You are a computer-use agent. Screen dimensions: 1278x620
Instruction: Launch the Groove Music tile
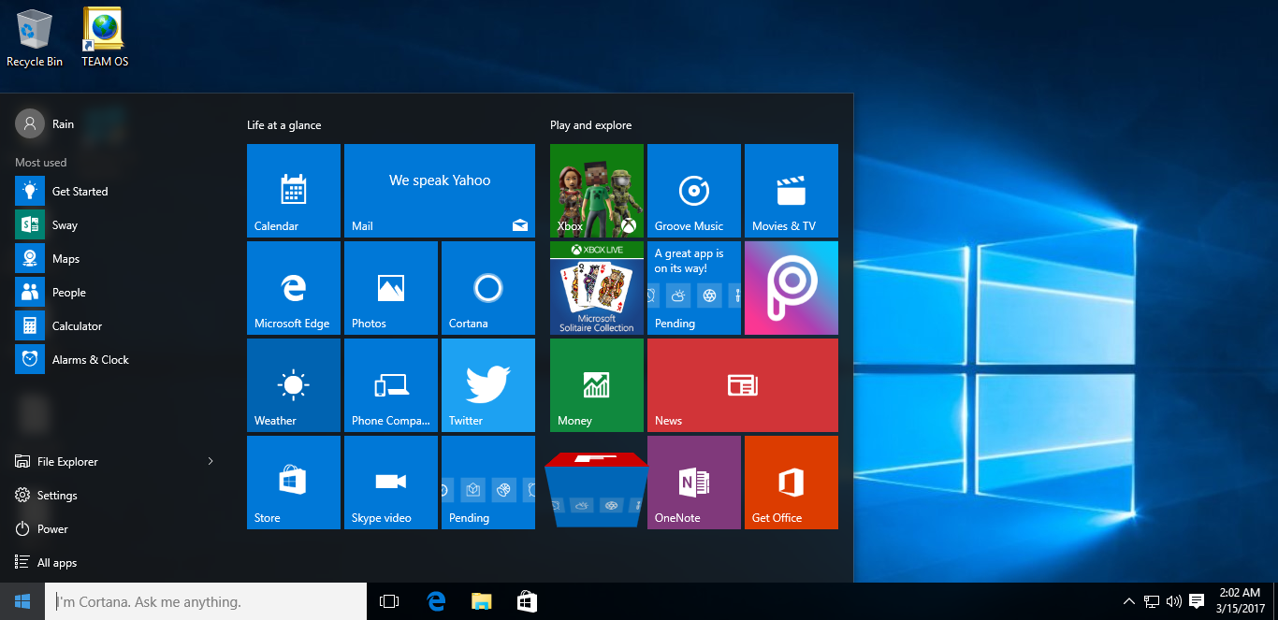point(694,191)
